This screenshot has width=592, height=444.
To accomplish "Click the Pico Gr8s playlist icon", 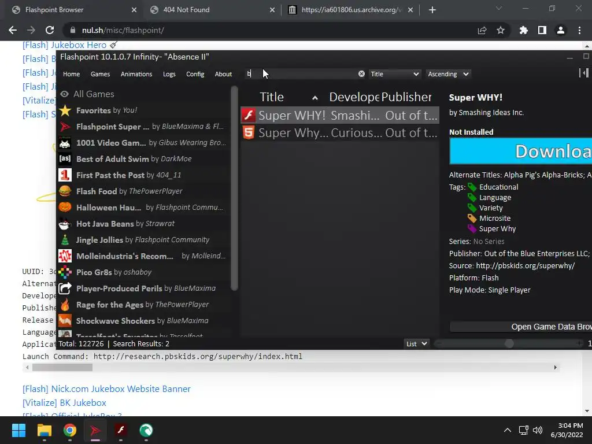I will click(x=65, y=272).
